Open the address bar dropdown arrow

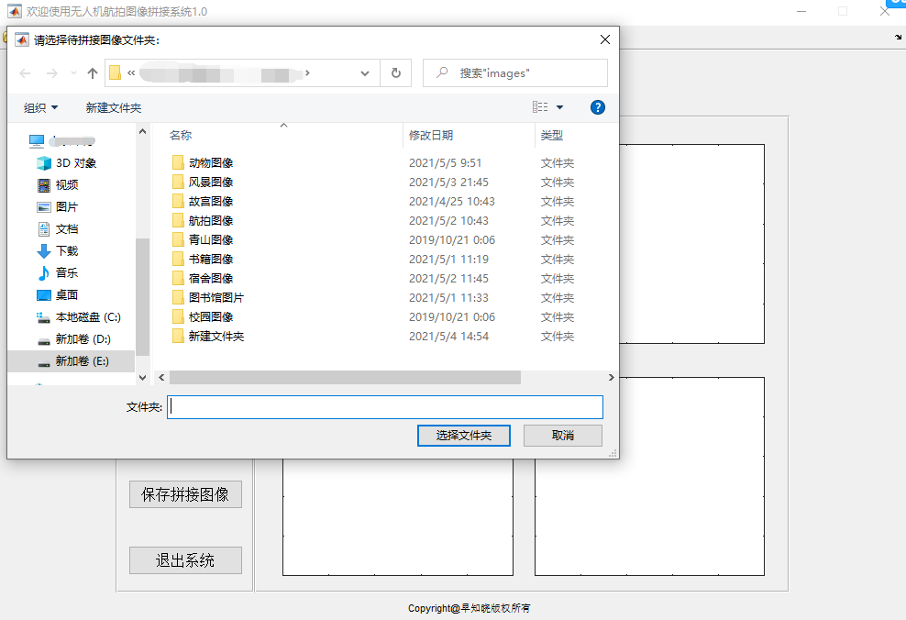(x=364, y=72)
